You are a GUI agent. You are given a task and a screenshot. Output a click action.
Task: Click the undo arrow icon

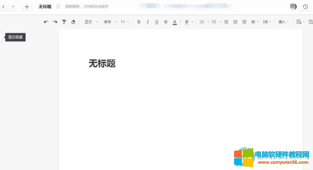[x=46, y=22]
